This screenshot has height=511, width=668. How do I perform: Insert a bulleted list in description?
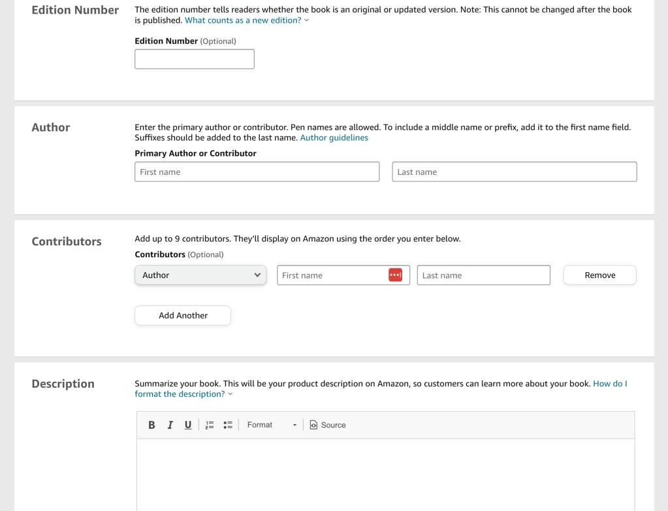[228, 425]
